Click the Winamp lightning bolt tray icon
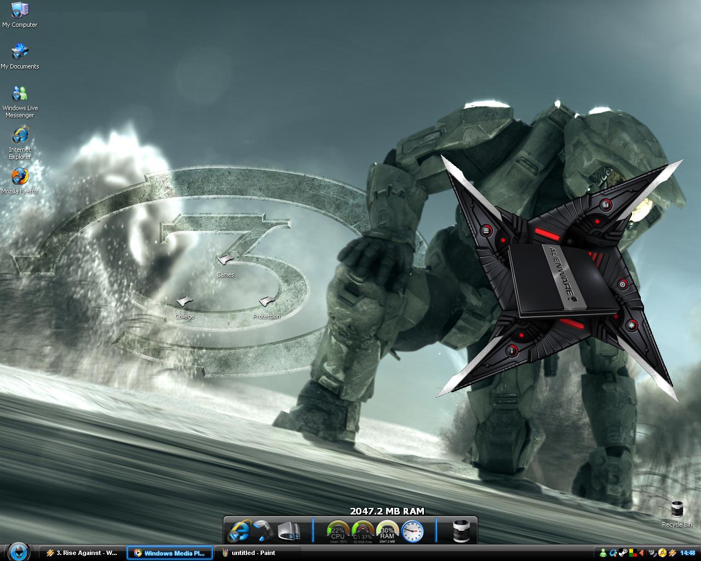701x561 pixels. (672, 553)
